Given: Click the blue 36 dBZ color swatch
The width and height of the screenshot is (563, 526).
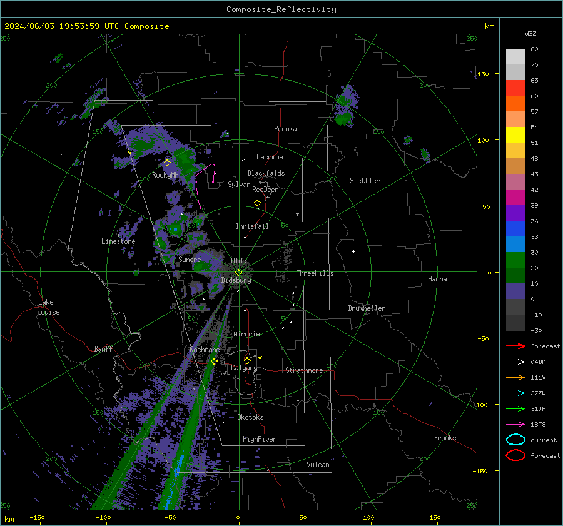Looking at the screenshot, I should point(515,229).
